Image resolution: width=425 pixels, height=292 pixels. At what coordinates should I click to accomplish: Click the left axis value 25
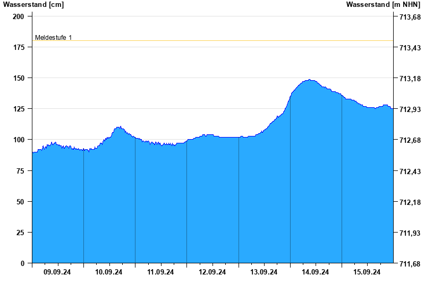[x=20, y=233]
